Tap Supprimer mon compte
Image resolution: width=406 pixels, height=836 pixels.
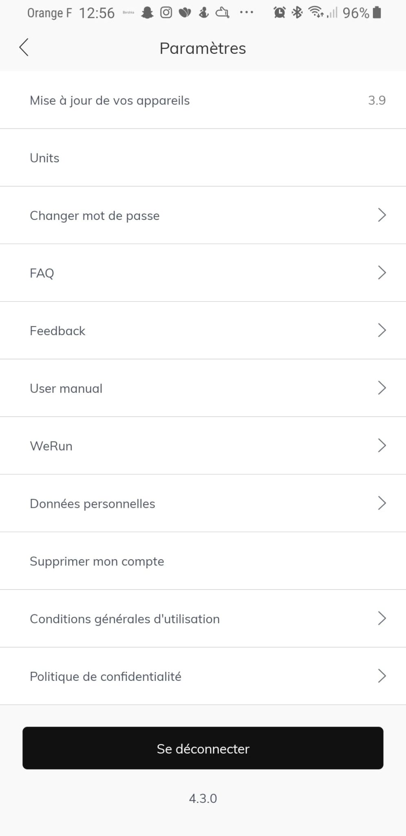pyautogui.click(x=97, y=561)
